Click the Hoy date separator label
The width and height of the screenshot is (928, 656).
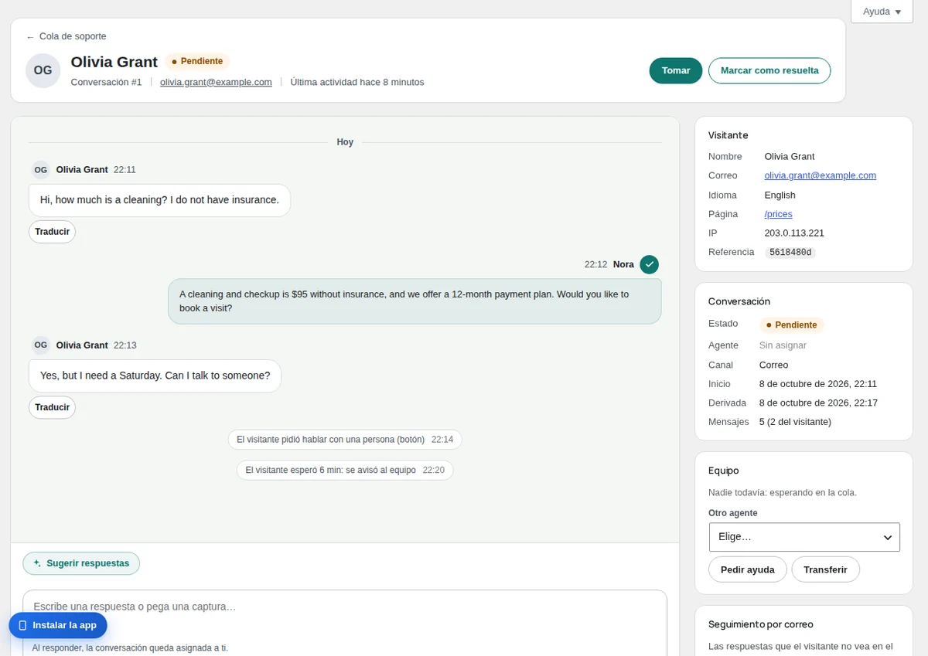(345, 142)
